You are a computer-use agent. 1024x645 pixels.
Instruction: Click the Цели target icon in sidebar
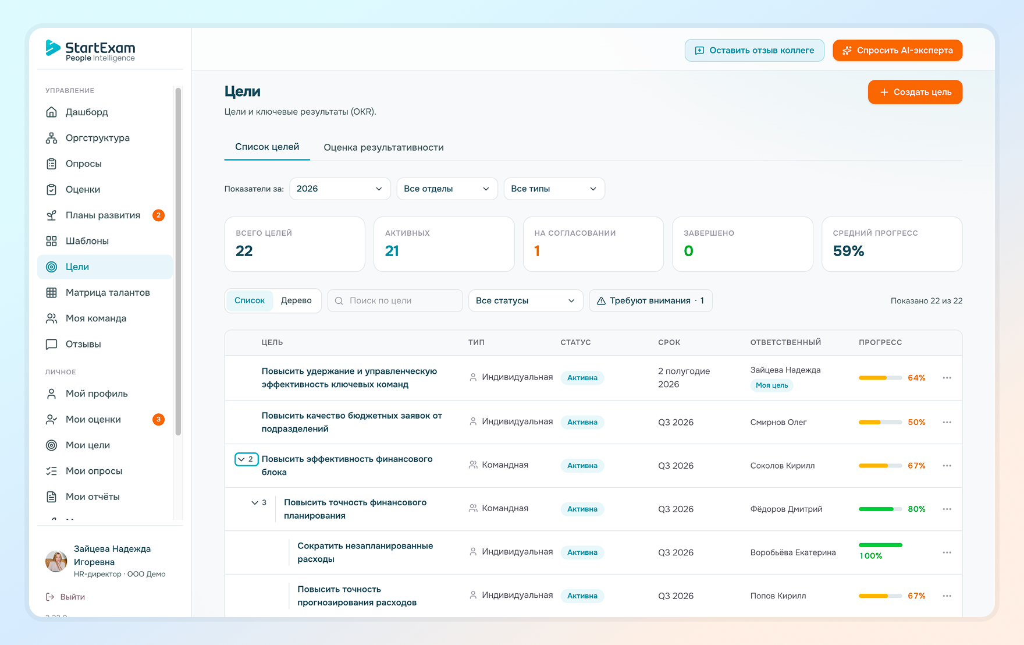coord(52,267)
